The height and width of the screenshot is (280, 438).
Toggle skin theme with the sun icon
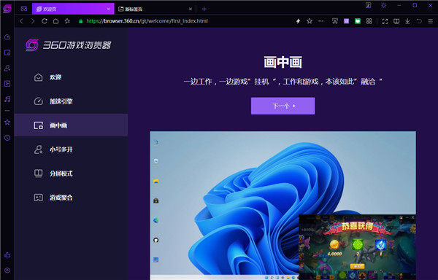tap(384, 5)
